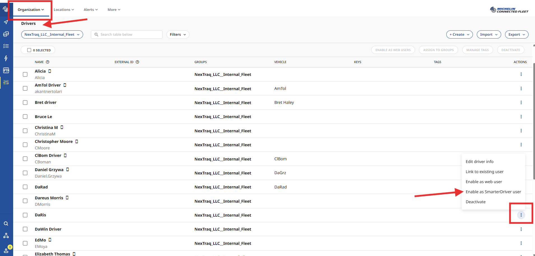Image resolution: width=535 pixels, height=256 pixels.
Task: Open the NexTraq_LLC_Internal_Fleet group selector
Action: [x=52, y=35]
